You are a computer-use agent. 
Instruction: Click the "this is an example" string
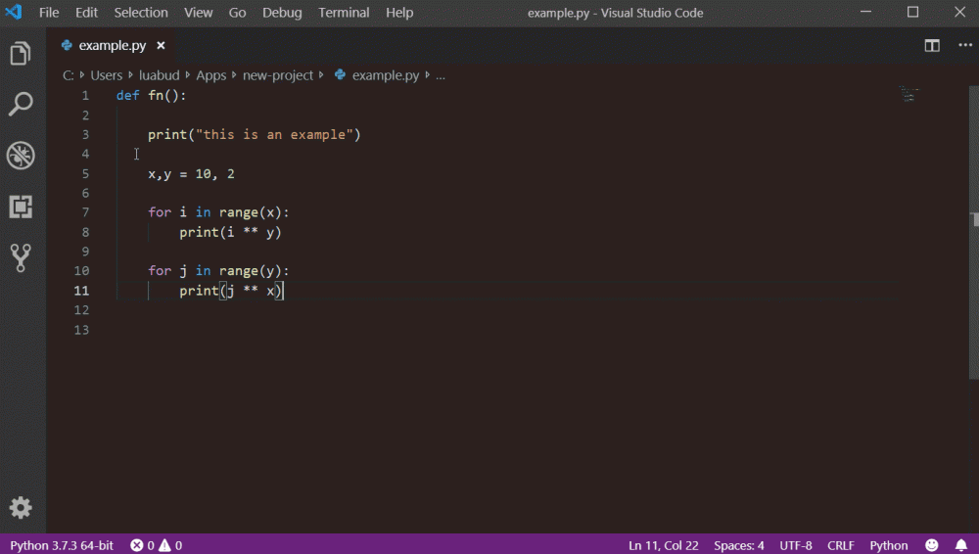point(274,135)
